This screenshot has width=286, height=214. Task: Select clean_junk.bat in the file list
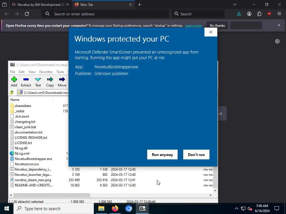(x=25, y=127)
